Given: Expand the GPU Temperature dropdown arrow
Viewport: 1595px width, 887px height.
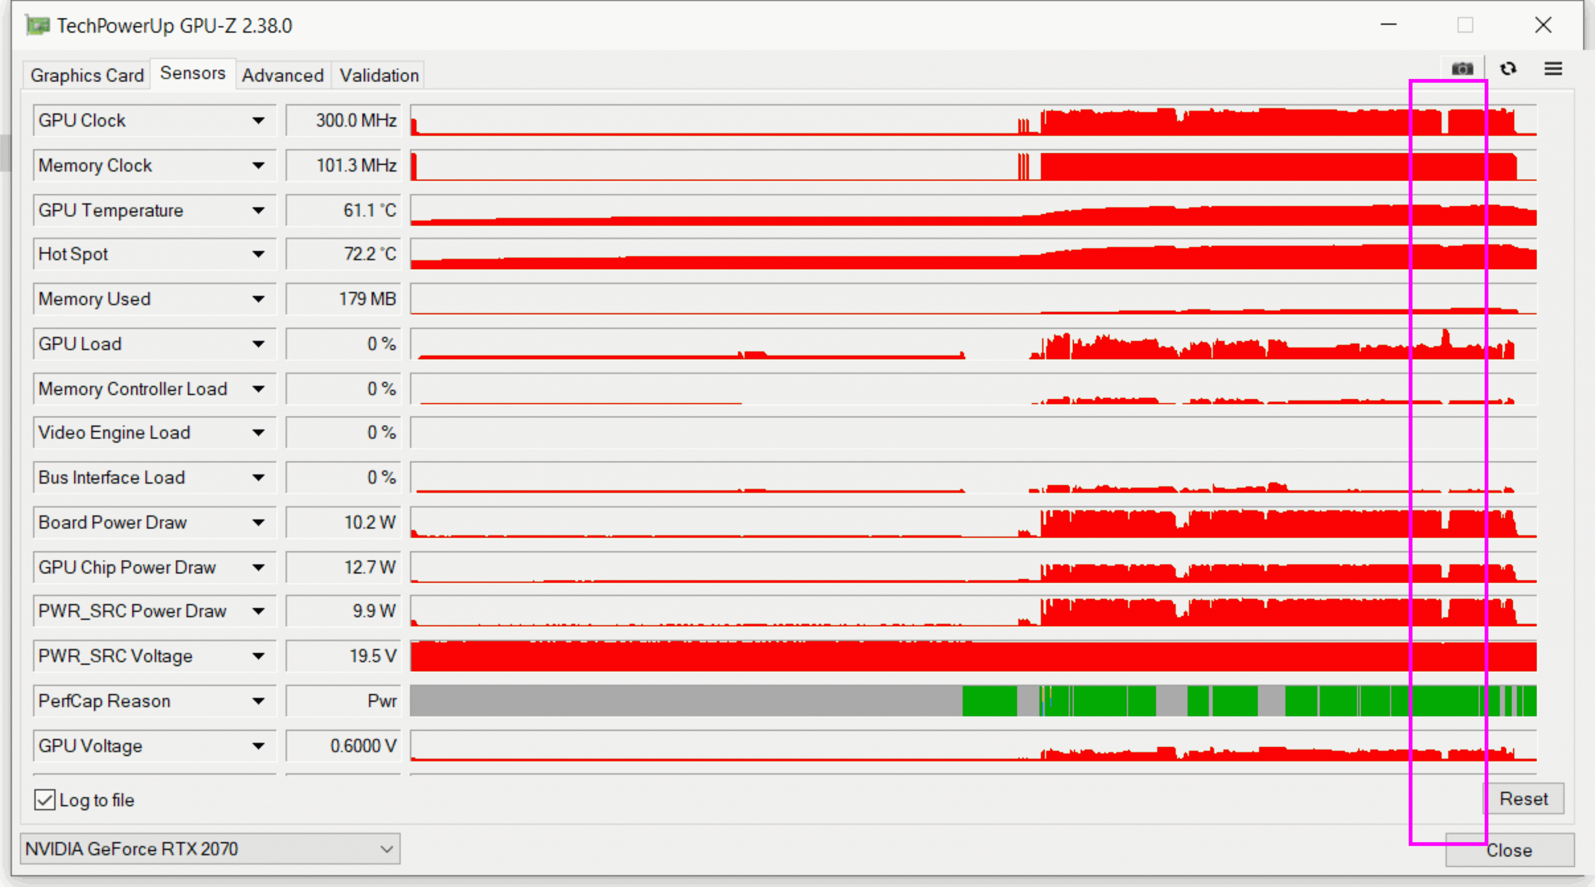Looking at the screenshot, I should coord(258,211).
